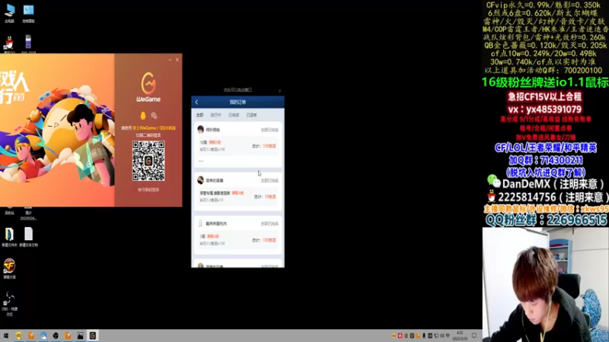Switch to the 进行中 orders tab

215,116
